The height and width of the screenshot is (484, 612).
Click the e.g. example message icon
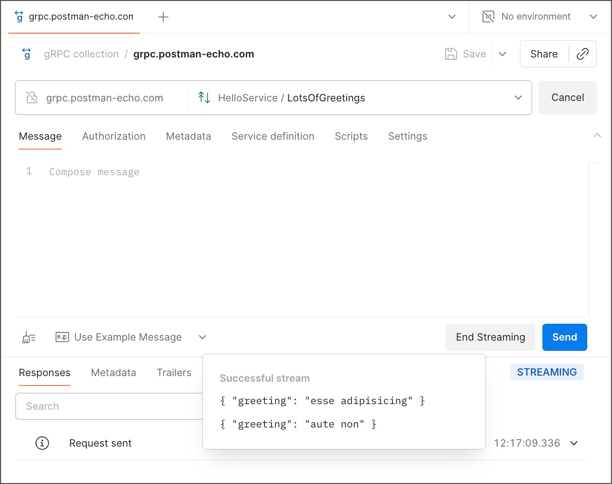click(x=62, y=336)
